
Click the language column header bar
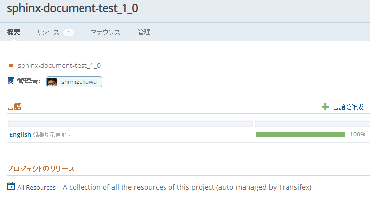[x=130, y=124]
